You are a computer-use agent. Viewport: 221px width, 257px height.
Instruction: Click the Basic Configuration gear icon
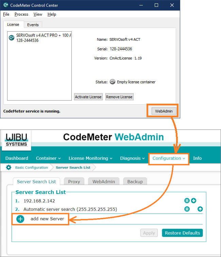click(x=8, y=168)
